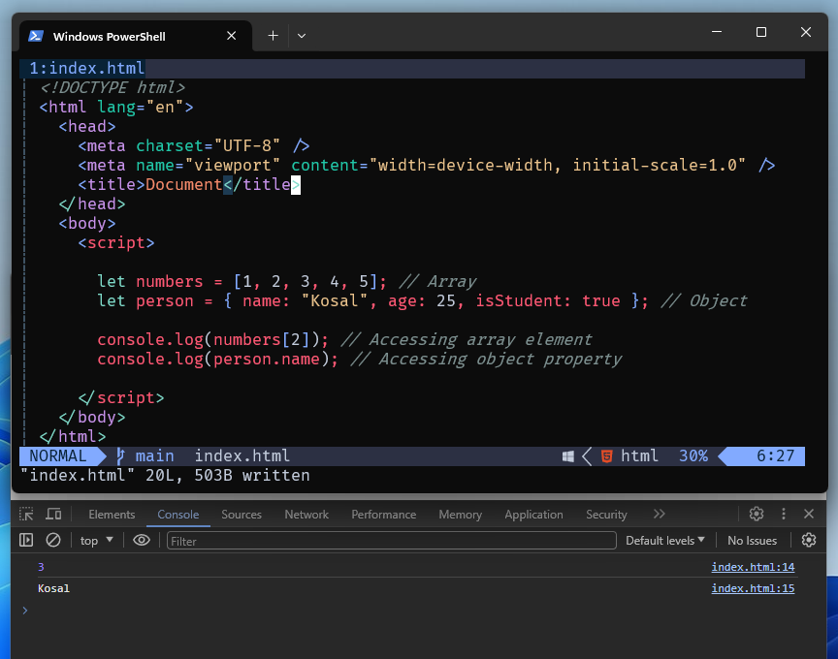Viewport: 838px width, 659px height.
Task: Open the index.html:15 source link
Action: [753, 588]
